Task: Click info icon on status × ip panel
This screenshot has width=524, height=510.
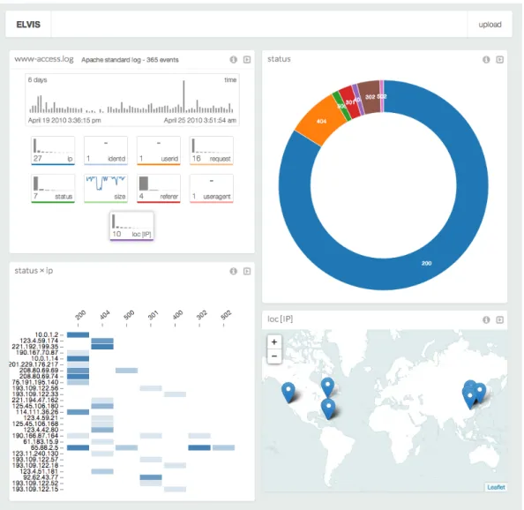Action: [x=233, y=271]
